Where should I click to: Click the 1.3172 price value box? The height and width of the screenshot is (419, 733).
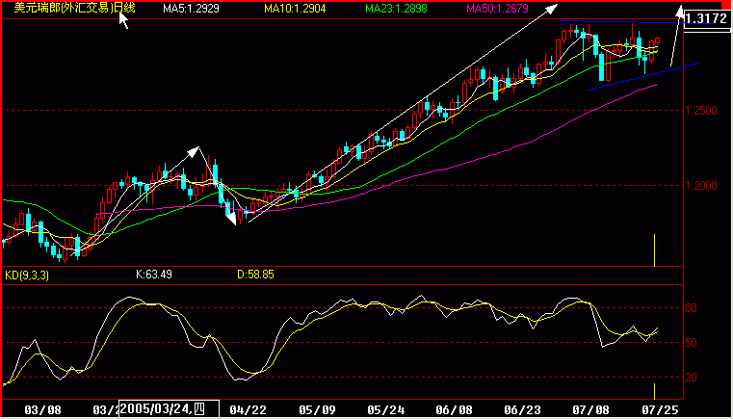click(x=707, y=19)
